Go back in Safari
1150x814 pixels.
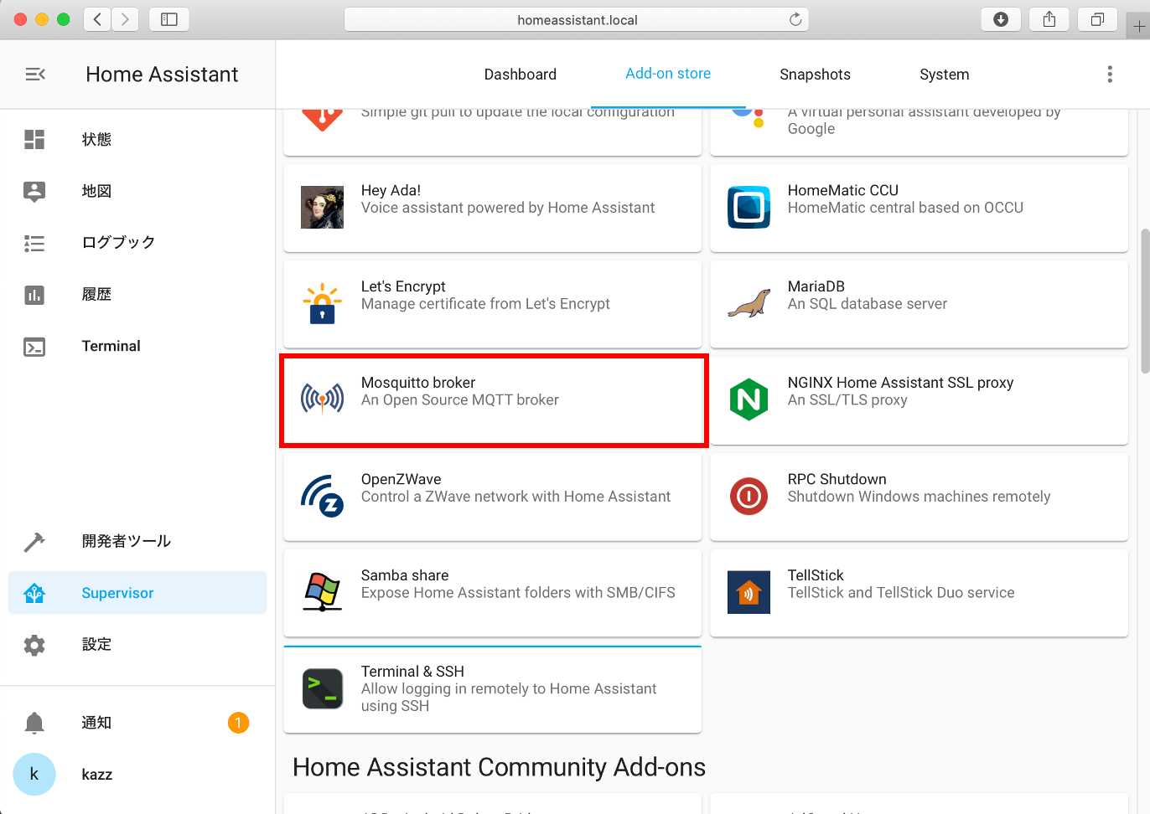(x=97, y=19)
